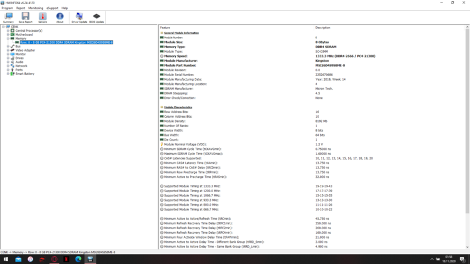Open Windows Start menu
470x264 pixels.
tap(6, 259)
